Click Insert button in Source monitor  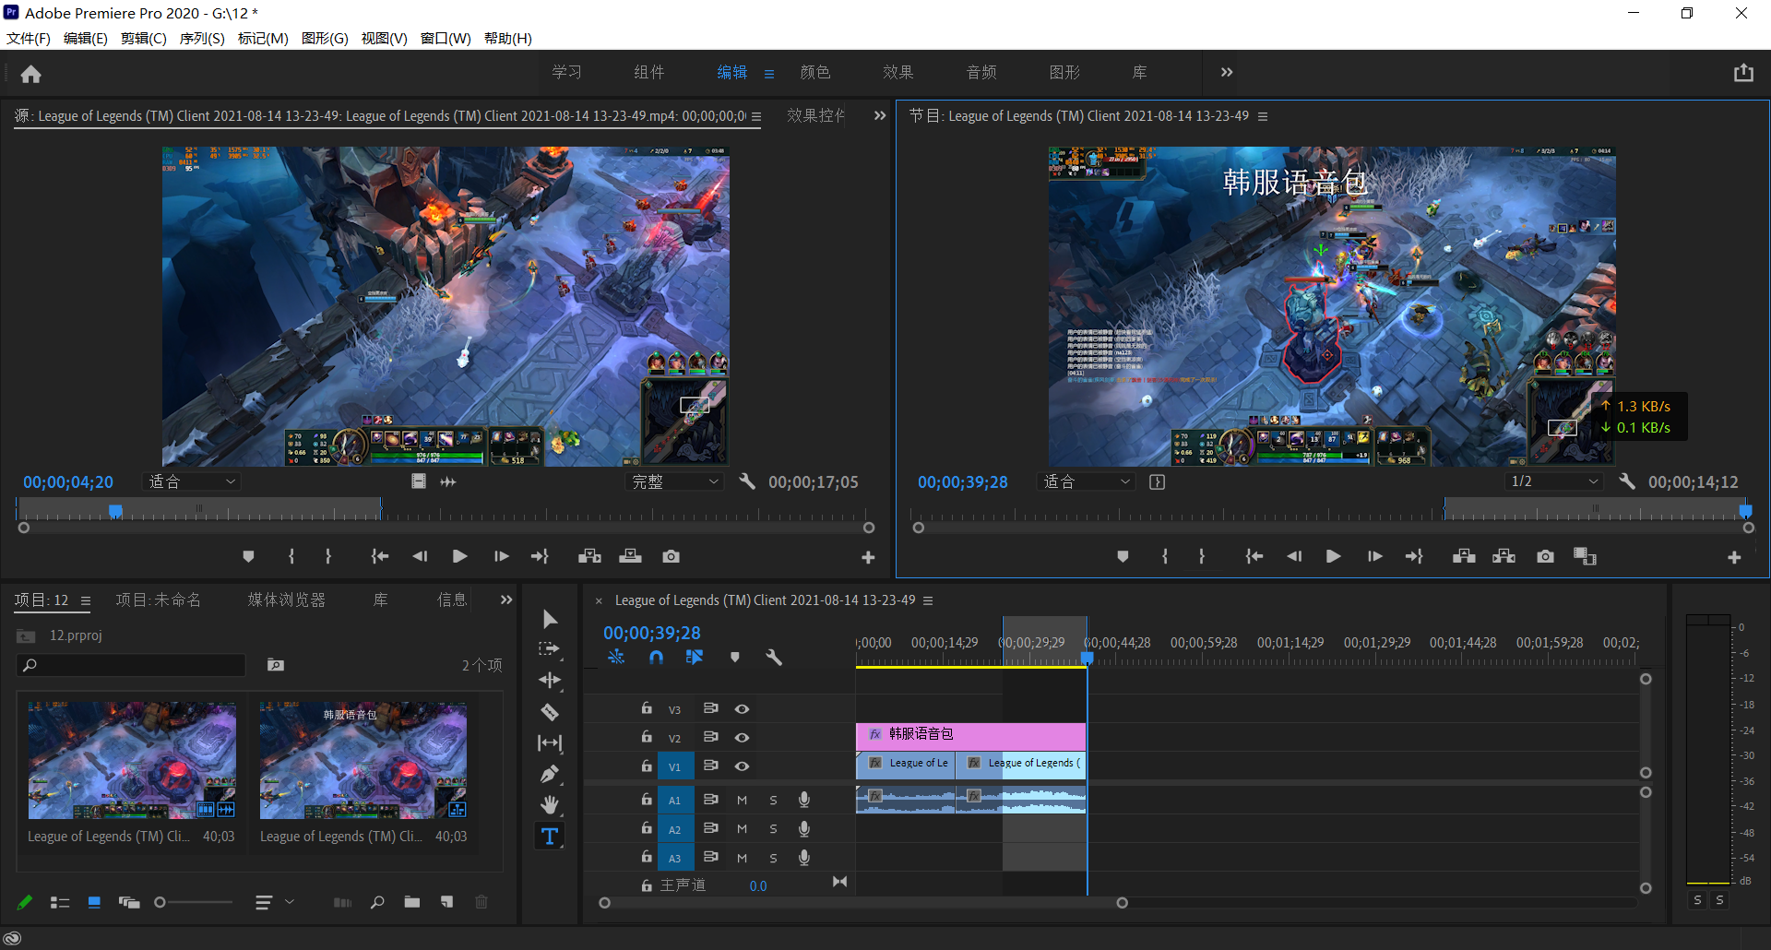point(589,556)
